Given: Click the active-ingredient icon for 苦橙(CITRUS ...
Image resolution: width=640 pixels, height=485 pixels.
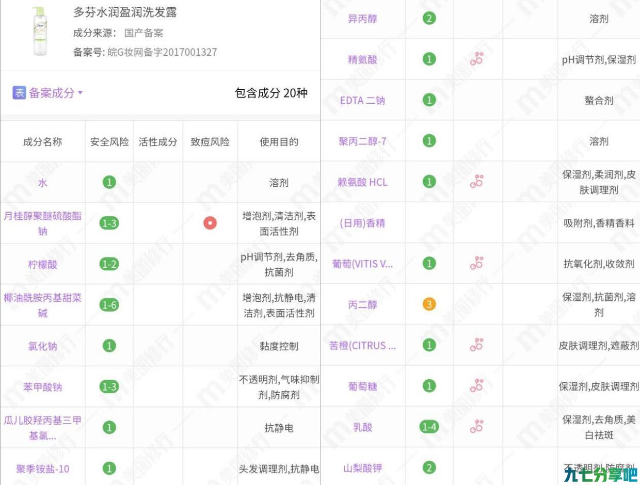Looking at the screenshot, I should click(x=477, y=345).
